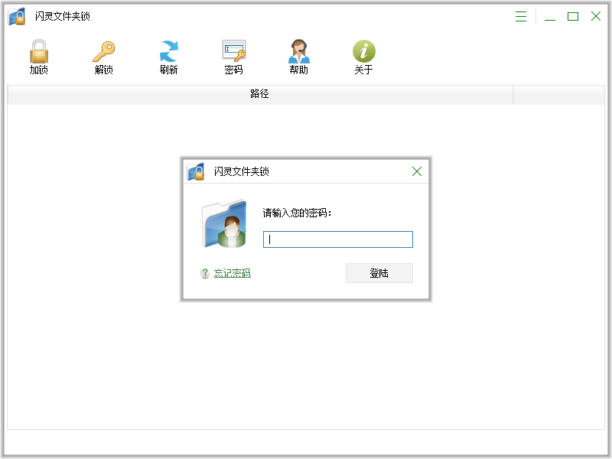612x459 pixels.
Task: Click the user avatar folder image in the dialog
Action: (224, 224)
